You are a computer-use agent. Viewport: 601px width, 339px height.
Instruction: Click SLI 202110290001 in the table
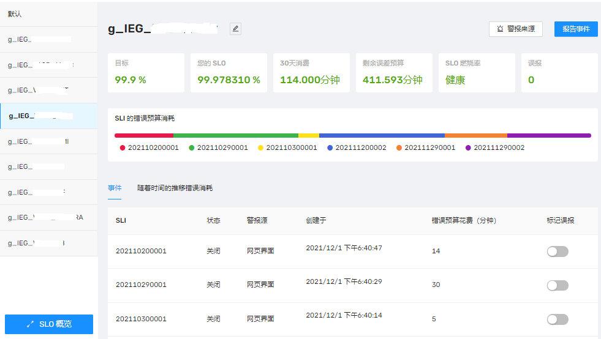pyautogui.click(x=141, y=285)
